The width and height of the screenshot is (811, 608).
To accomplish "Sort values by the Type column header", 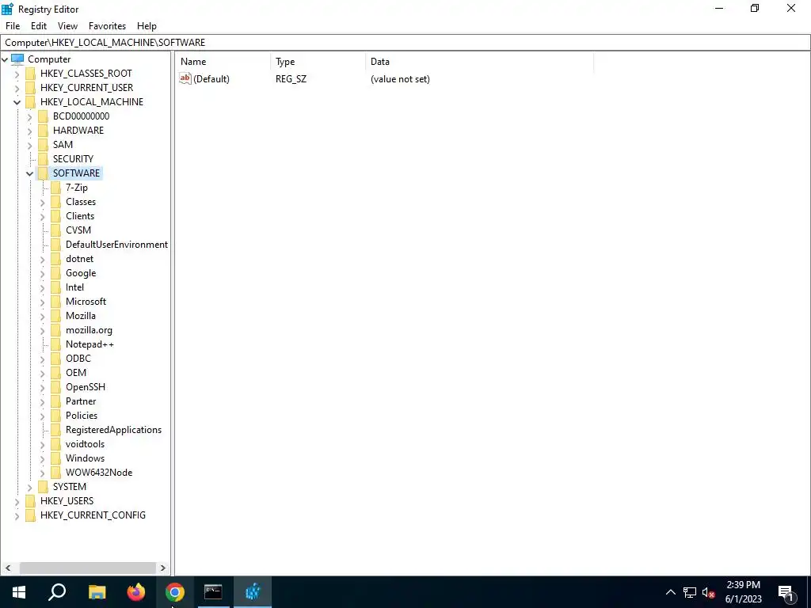I will 318,62.
